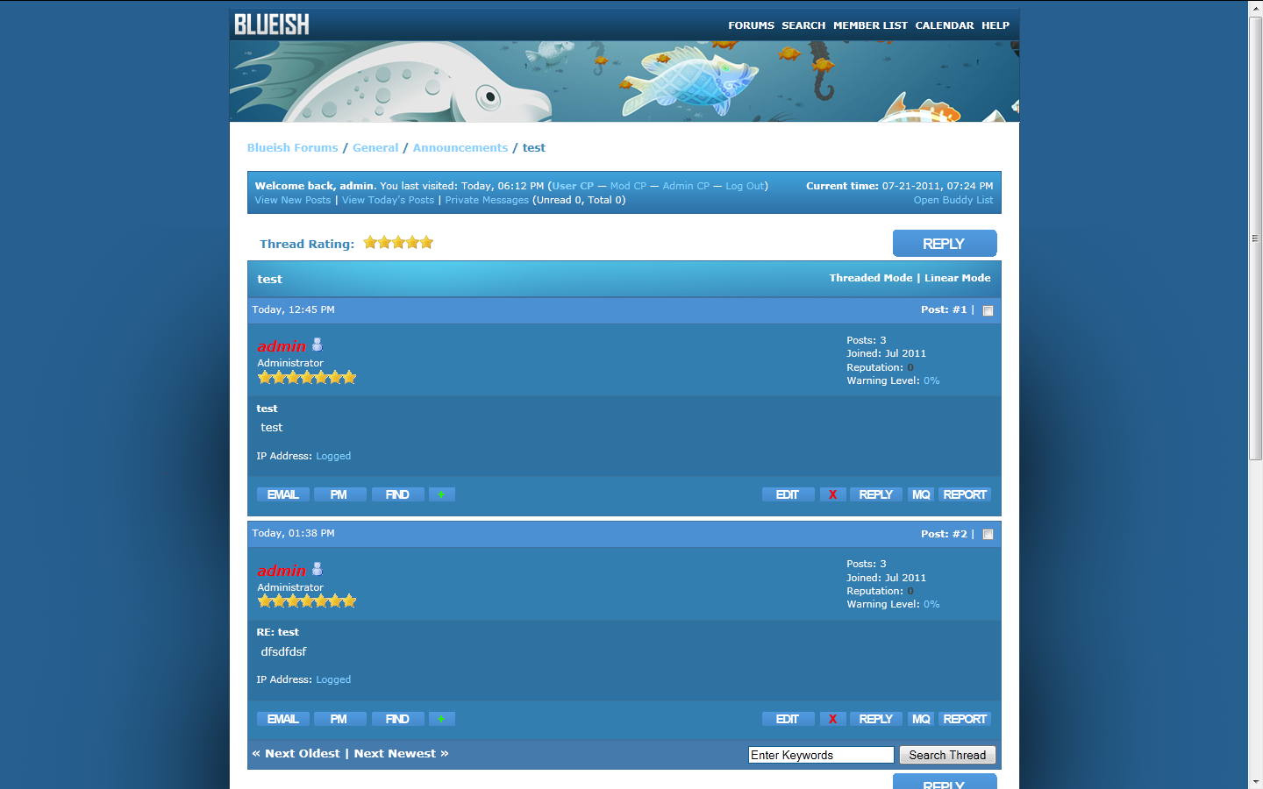Go to Calendar in top navigation
The image size is (1263, 789).
pyautogui.click(x=944, y=25)
